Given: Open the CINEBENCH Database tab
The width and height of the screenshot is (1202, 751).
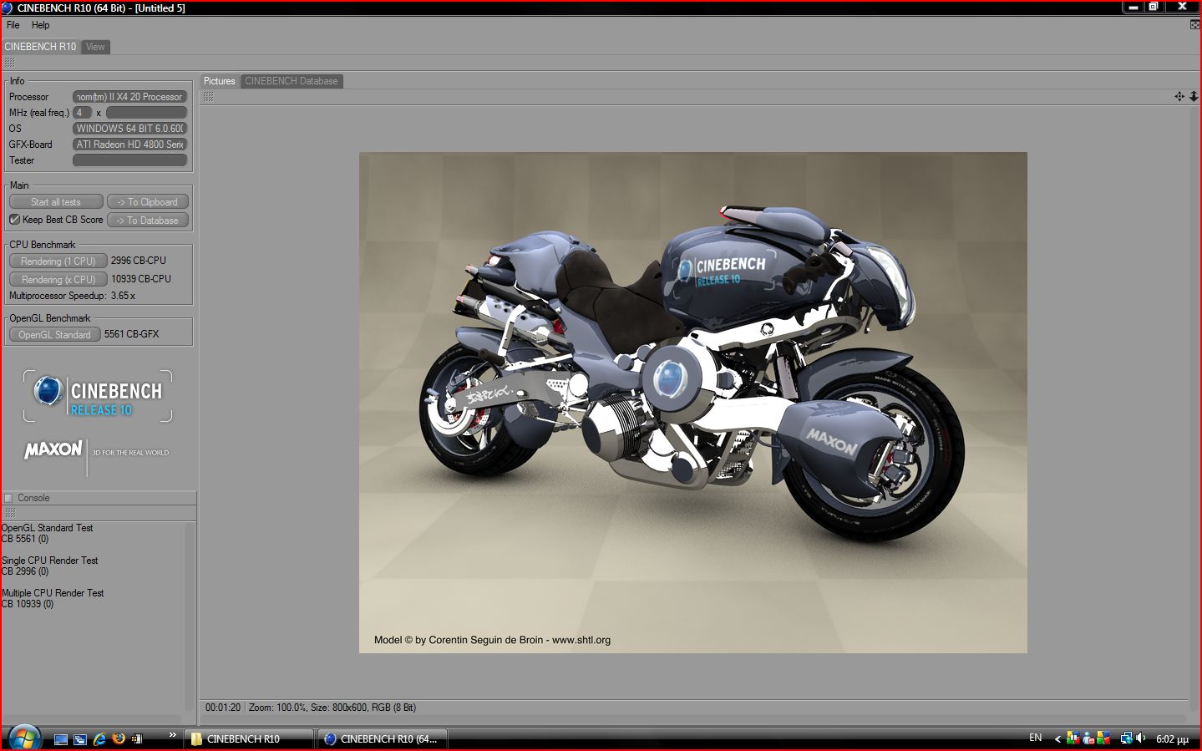Looking at the screenshot, I should (292, 81).
